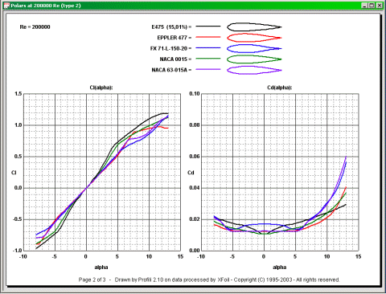Click the NACA 0015 green airfoil outline
The width and height of the screenshot is (386, 294).
point(254,59)
